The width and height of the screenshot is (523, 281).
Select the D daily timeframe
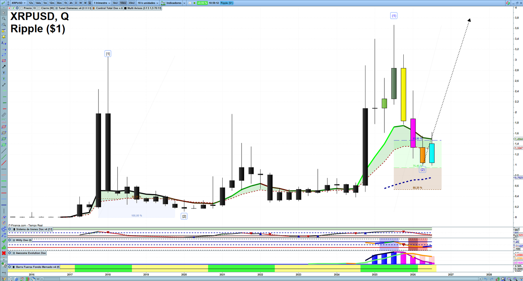[x=76, y=3]
